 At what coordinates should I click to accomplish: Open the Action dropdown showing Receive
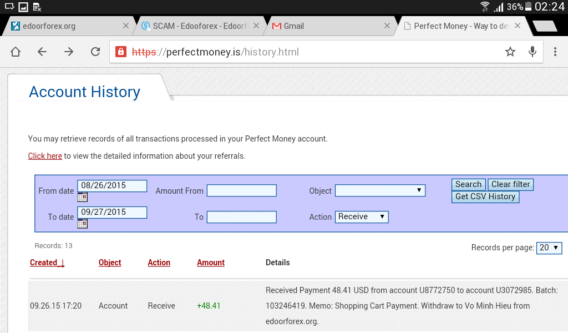362,217
